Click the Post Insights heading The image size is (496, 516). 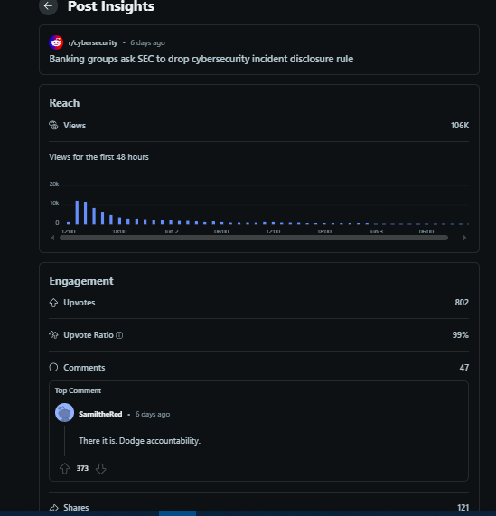(x=111, y=6)
